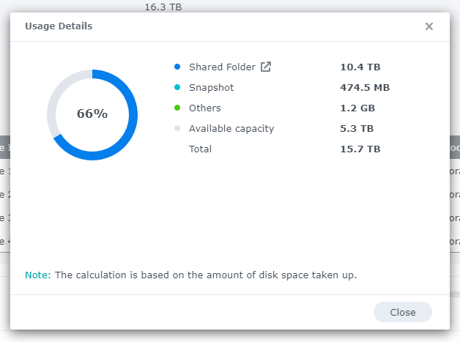
Task: Click the 474.5 MB Snapshot value
Action: [x=364, y=87]
